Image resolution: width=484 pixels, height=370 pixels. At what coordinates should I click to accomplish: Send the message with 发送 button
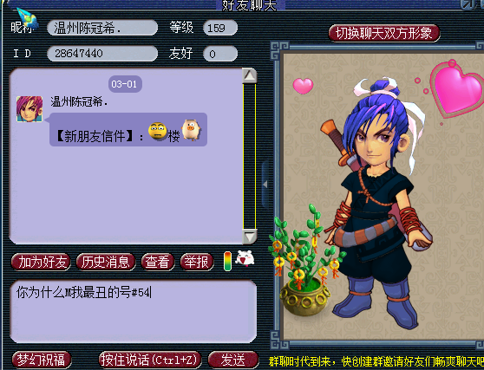click(233, 360)
